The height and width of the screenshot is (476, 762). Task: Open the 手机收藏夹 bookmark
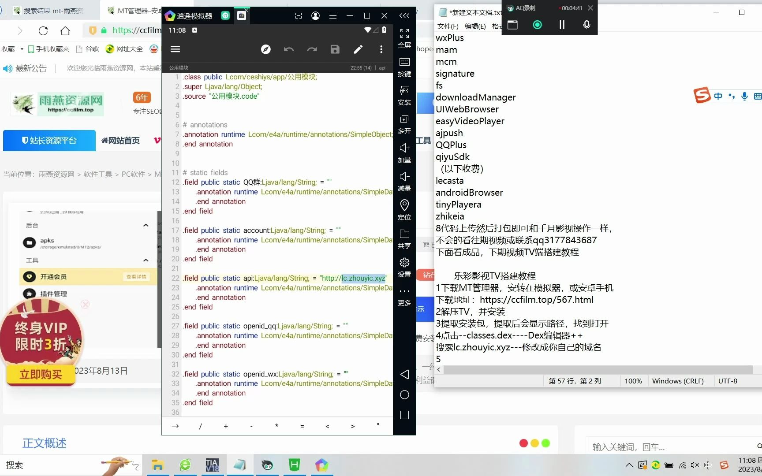(49, 49)
